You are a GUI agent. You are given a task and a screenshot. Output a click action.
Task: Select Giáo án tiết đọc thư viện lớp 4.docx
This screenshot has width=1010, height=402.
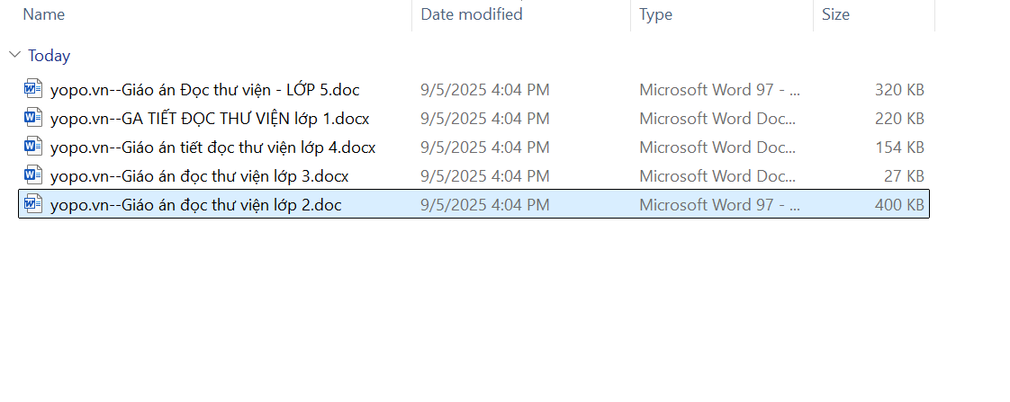212,147
